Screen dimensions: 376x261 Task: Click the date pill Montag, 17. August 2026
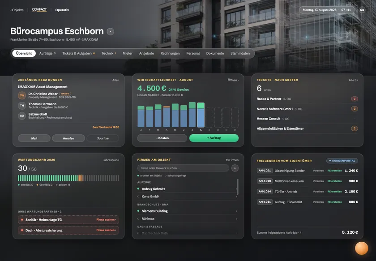click(x=327, y=10)
